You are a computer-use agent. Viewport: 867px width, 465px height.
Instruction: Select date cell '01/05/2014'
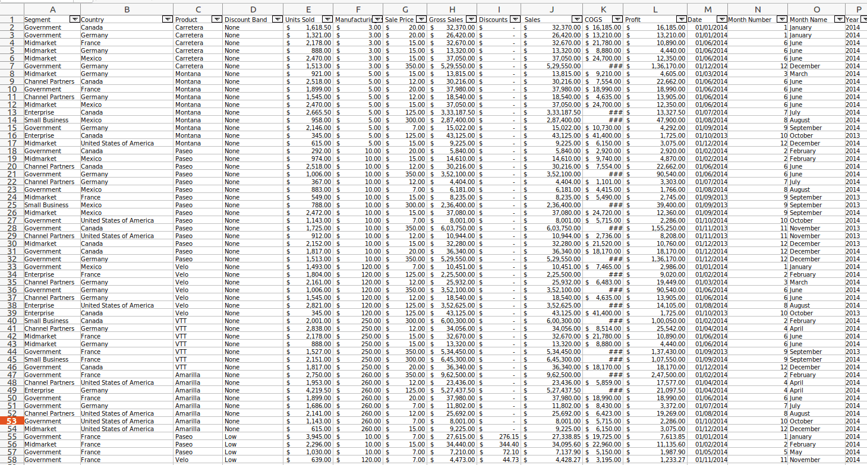pos(707,452)
